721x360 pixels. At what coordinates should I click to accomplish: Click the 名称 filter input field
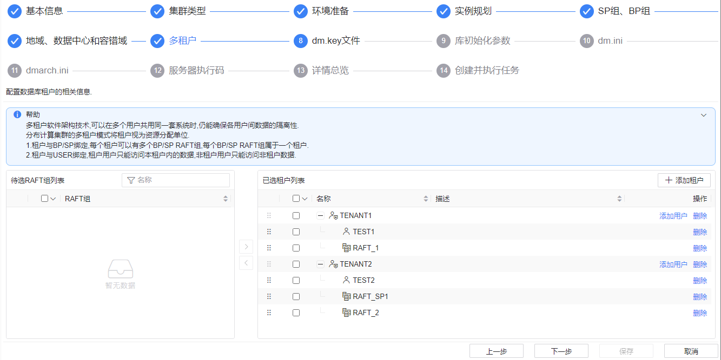point(176,180)
